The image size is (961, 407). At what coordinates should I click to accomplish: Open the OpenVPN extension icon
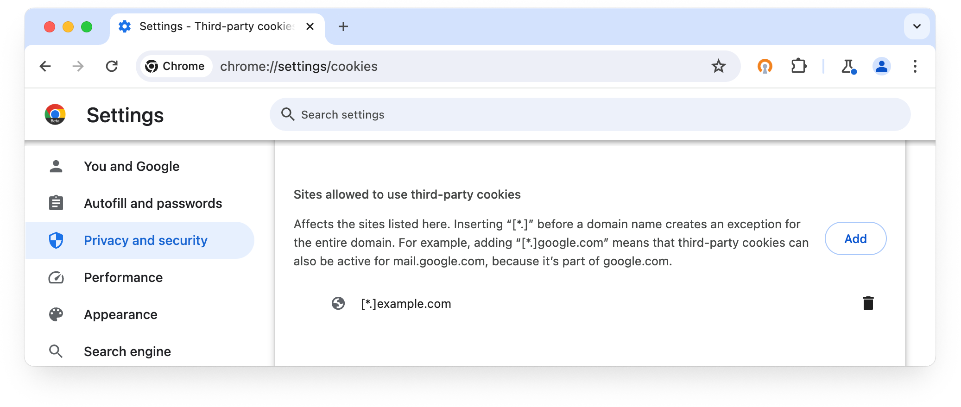(x=765, y=66)
